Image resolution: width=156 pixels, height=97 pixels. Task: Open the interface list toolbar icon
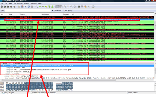(2, 7)
